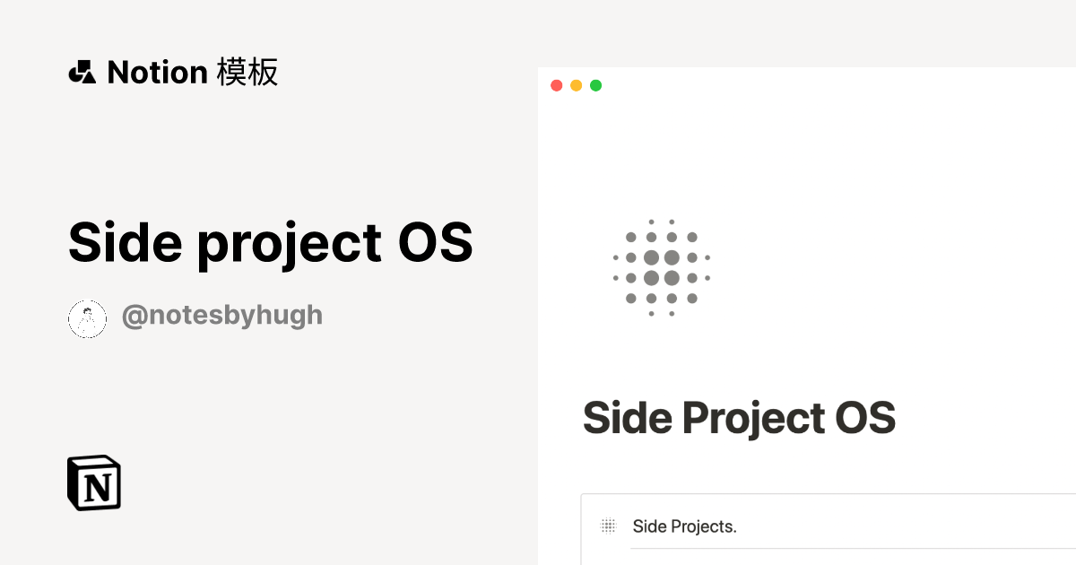Click the dashed circle around the avatar
The height and width of the screenshot is (565, 1076).
[x=87, y=300]
